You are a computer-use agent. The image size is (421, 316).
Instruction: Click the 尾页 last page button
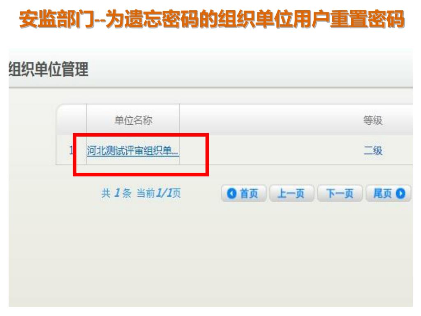tap(388, 193)
